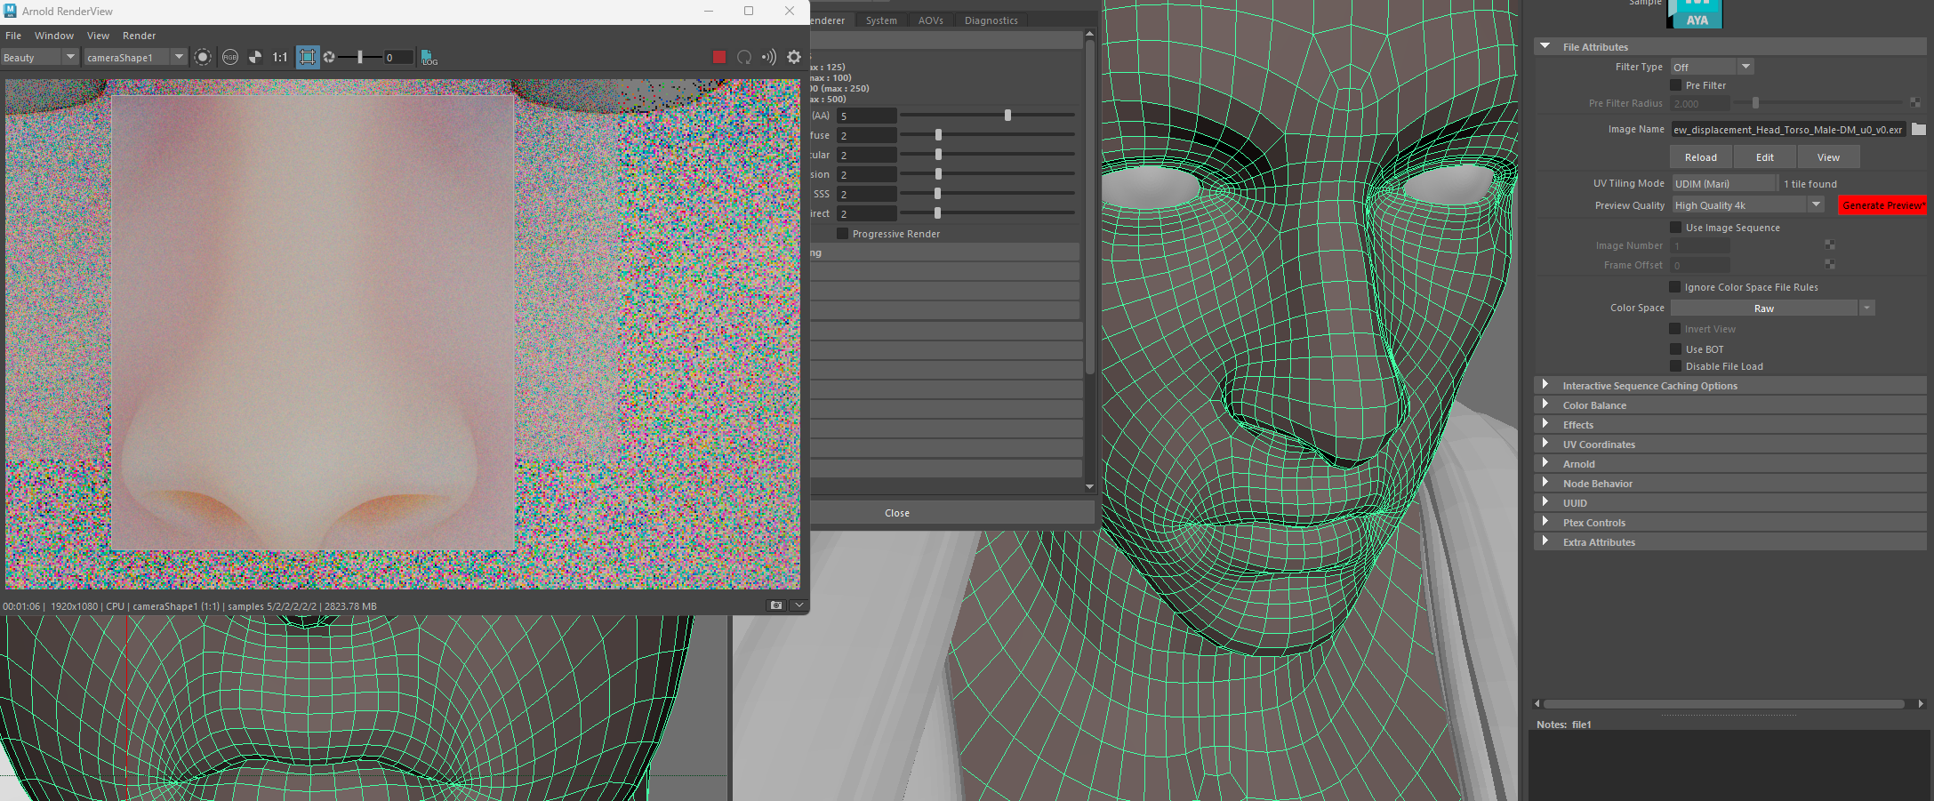
Task: Switch to the AOVs tab
Action: (x=931, y=20)
